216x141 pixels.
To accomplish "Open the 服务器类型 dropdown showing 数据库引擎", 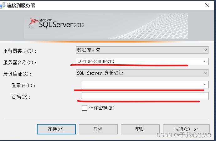I will pyautogui.click(x=142, y=50).
